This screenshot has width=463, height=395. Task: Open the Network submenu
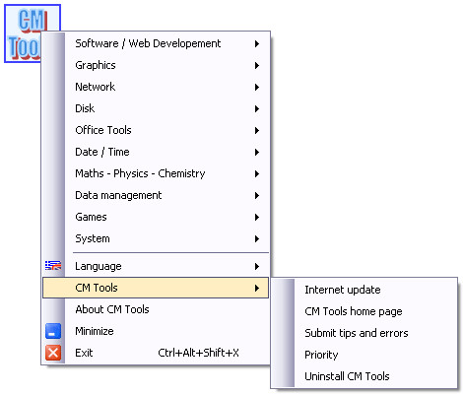click(156, 87)
